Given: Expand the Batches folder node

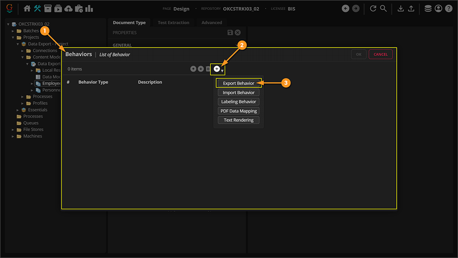Looking at the screenshot, I should point(13,31).
